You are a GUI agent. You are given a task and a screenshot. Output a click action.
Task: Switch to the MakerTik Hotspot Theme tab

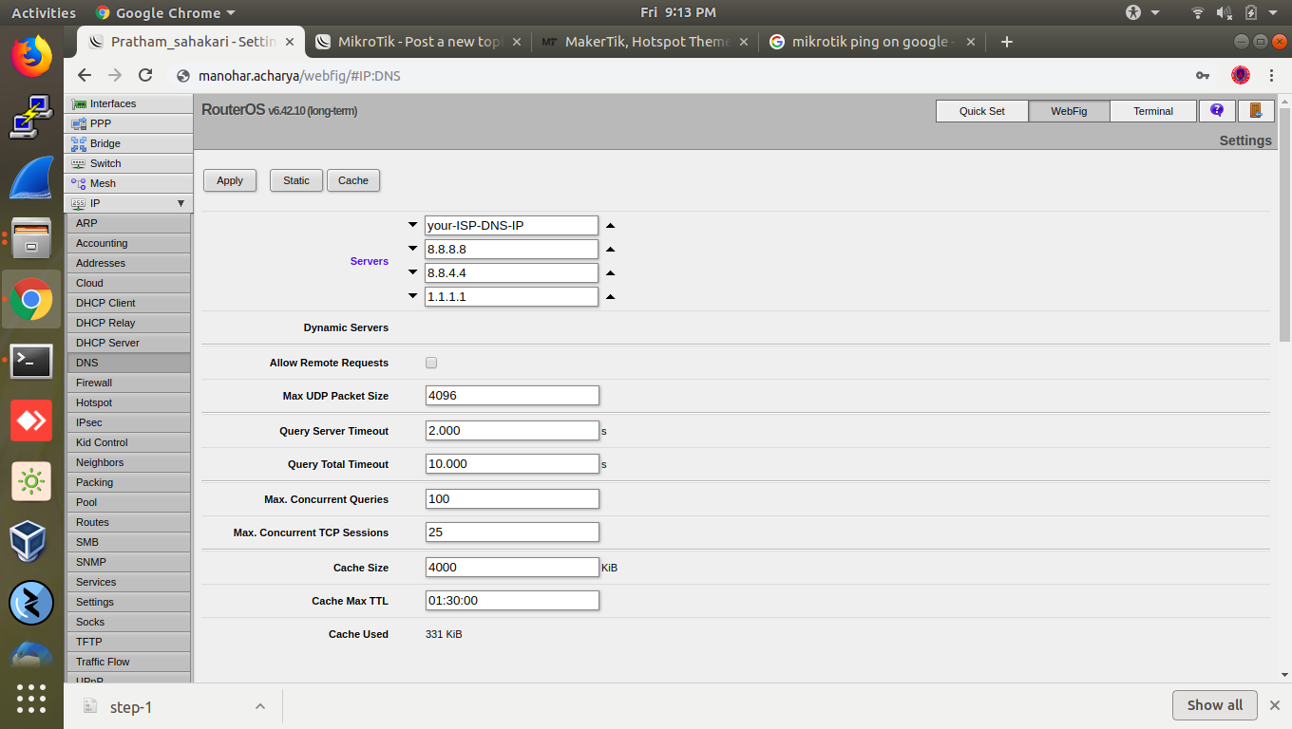coord(644,42)
